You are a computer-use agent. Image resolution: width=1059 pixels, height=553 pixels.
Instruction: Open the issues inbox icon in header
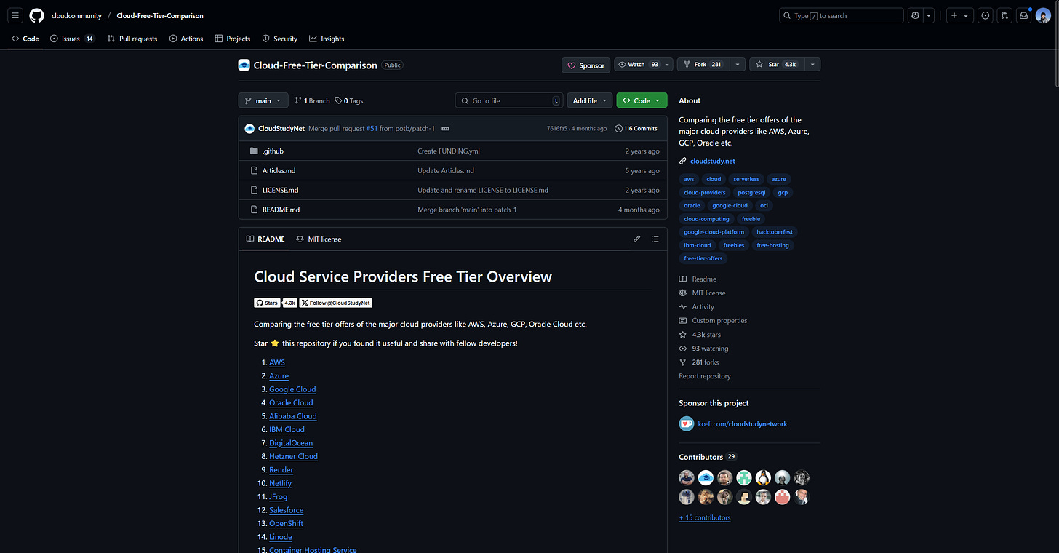[x=986, y=15]
